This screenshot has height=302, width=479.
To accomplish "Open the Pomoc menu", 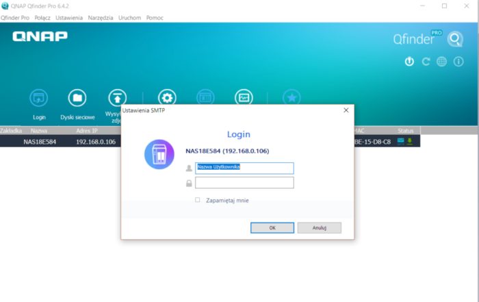I will (155, 18).
